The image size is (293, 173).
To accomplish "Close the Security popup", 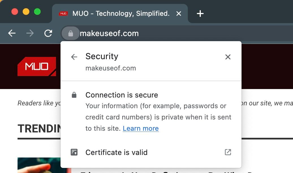I will coord(228,57).
